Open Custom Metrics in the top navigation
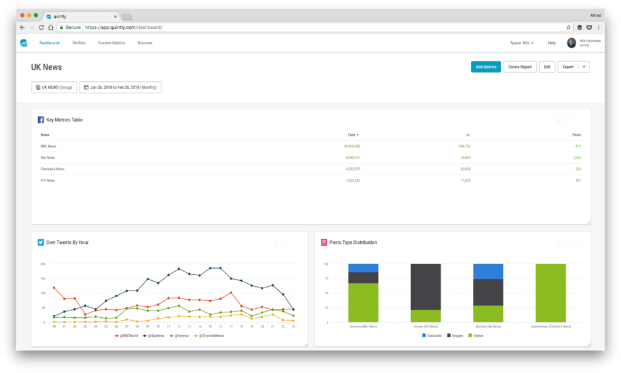621x373 pixels. (112, 43)
